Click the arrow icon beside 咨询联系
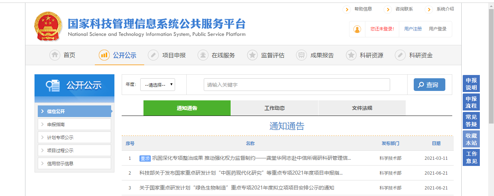This screenshot has height=196, width=494. pos(388,9)
